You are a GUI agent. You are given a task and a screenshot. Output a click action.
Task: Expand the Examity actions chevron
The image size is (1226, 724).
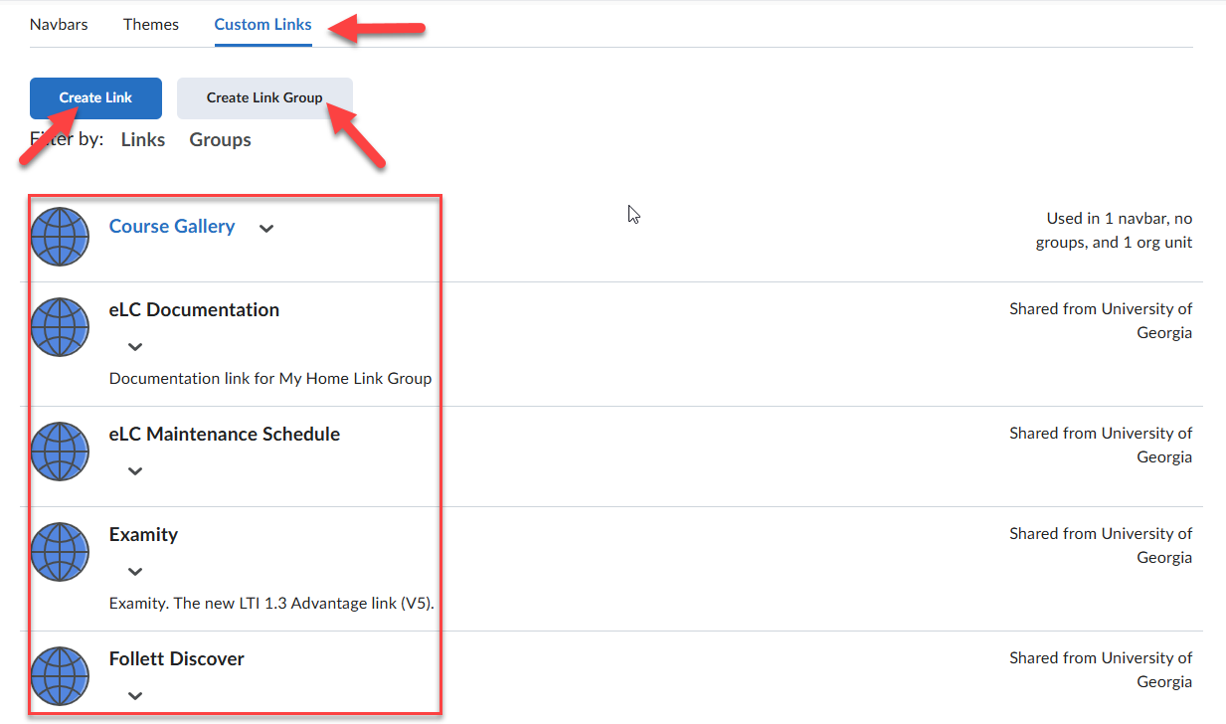click(135, 572)
